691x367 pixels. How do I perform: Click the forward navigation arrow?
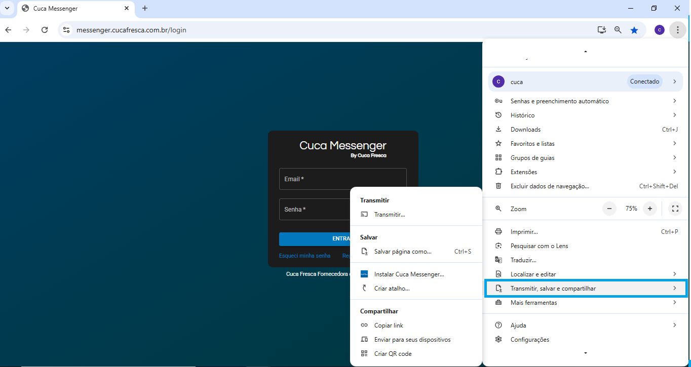click(26, 30)
